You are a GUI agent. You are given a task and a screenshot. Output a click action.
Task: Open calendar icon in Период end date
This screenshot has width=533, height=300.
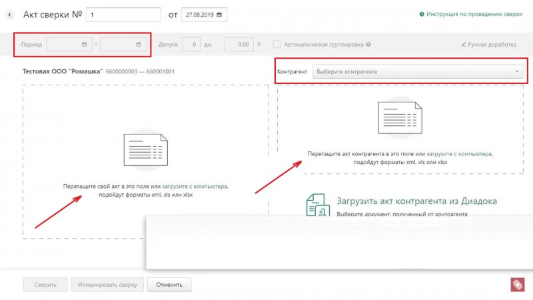coord(139,45)
